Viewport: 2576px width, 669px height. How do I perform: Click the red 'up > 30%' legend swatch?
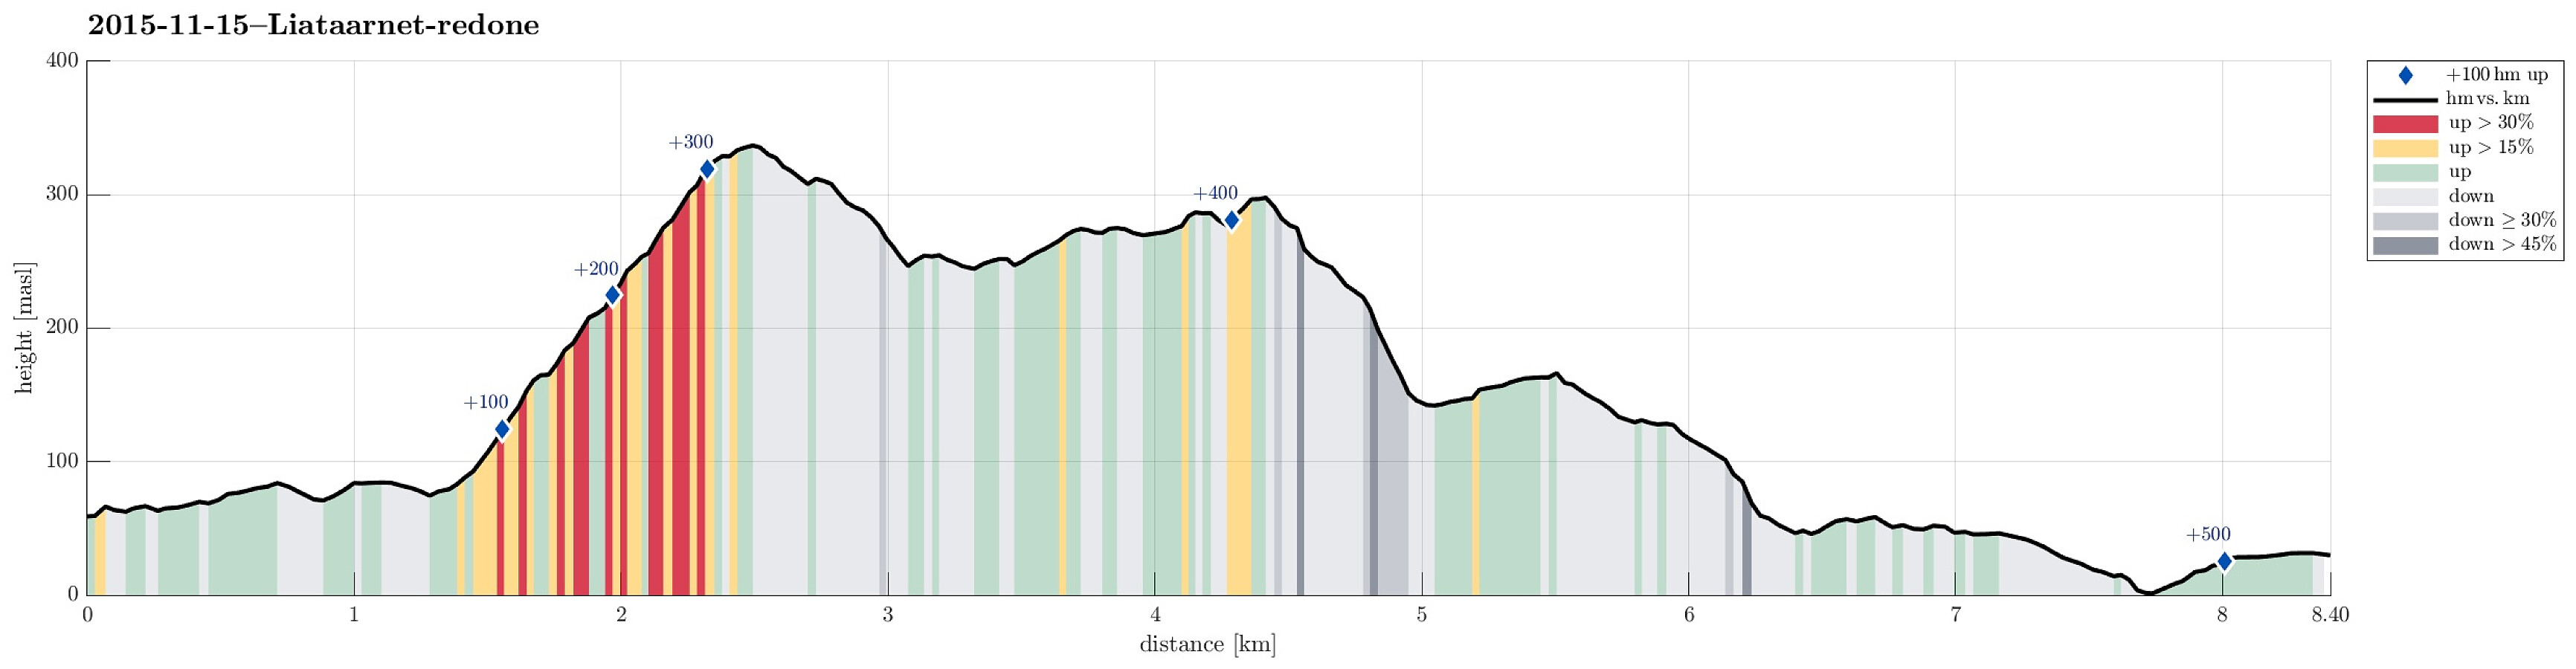(2405, 124)
